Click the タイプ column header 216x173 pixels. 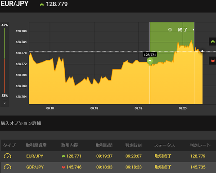(x=9, y=145)
